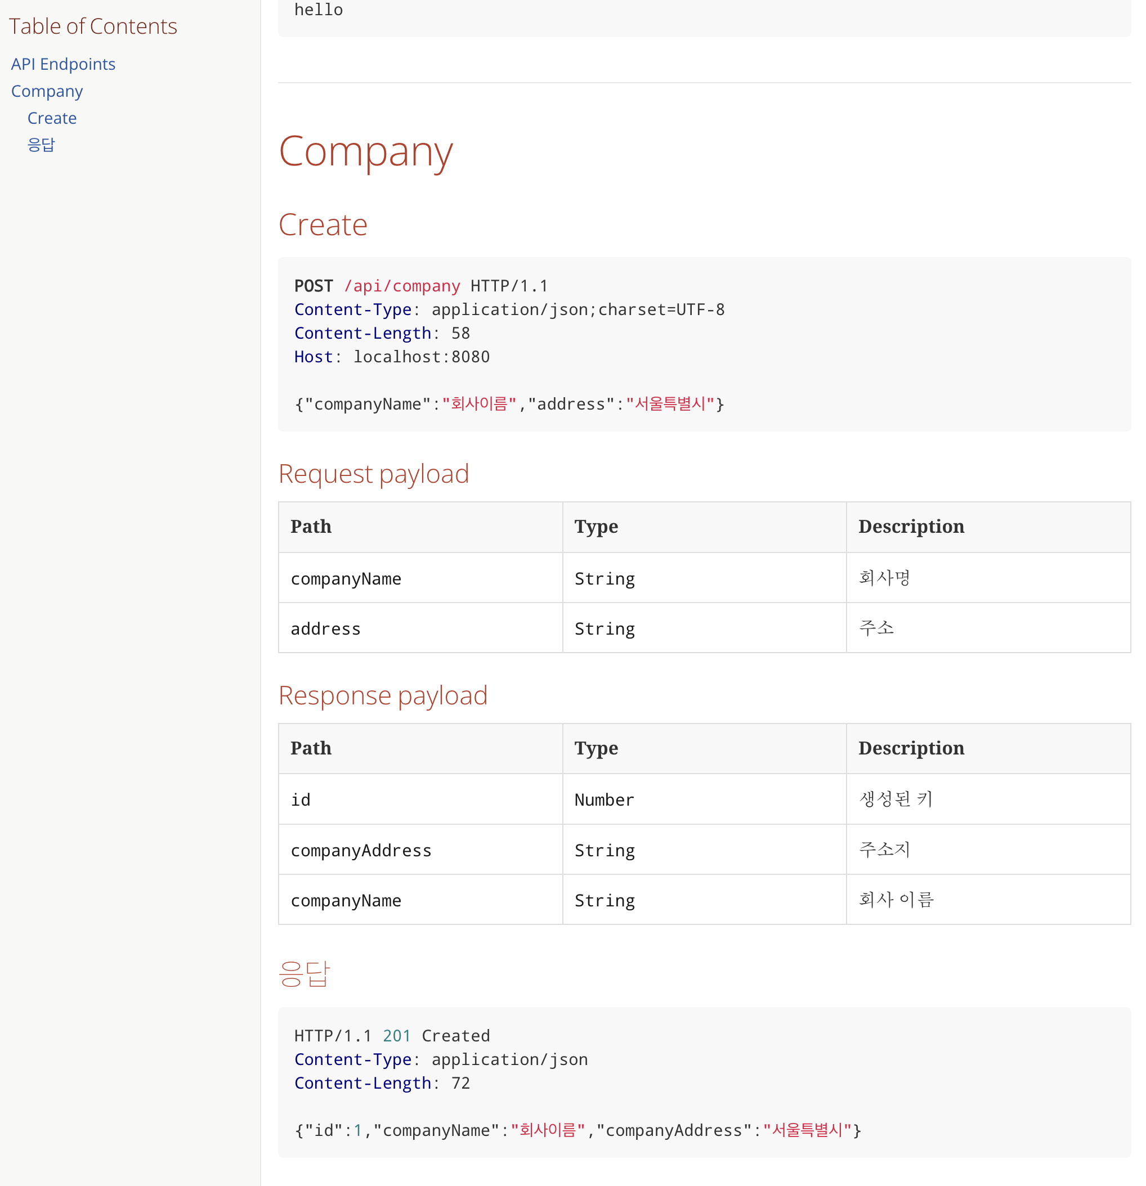Select companyName cell in Request payload table
The width and height of the screenshot is (1146, 1186).
[x=420, y=578]
